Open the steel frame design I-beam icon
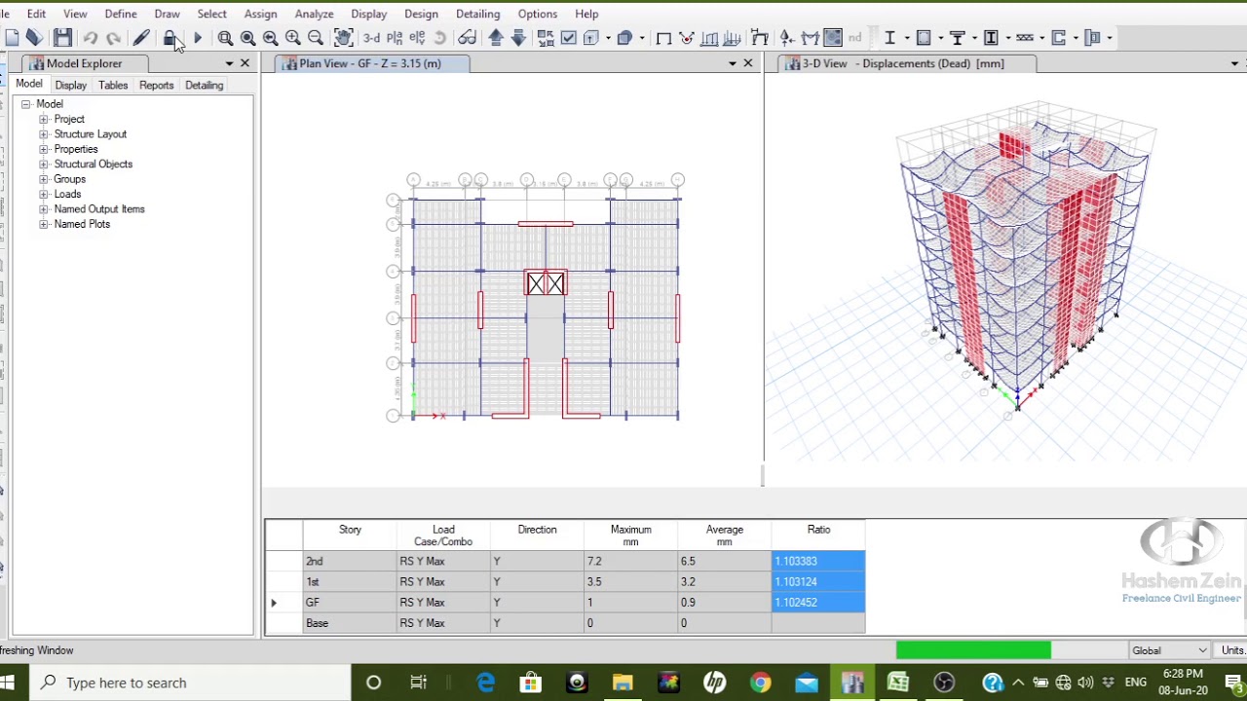 click(x=889, y=38)
